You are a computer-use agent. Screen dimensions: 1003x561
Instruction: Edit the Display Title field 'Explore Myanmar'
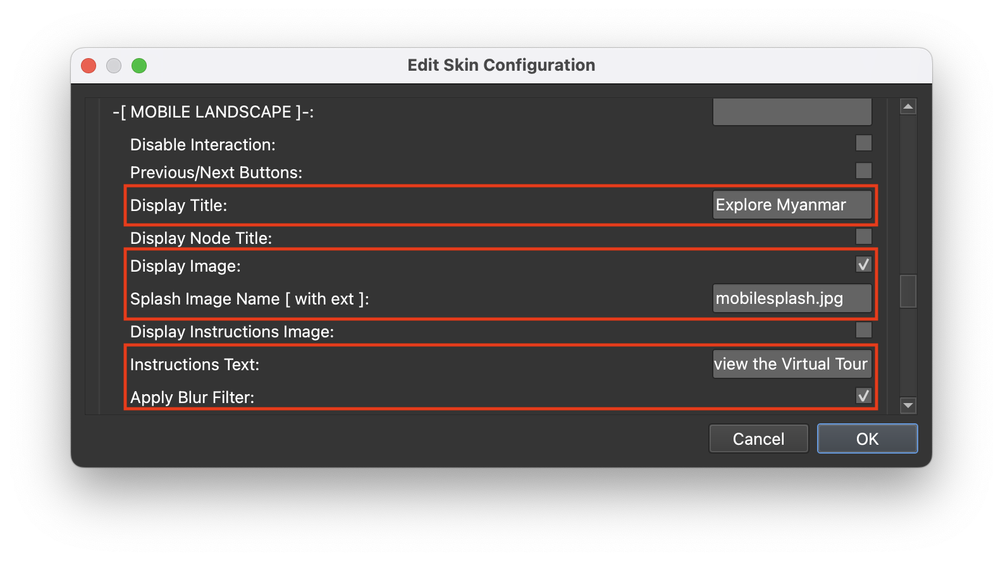coord(792,205)
